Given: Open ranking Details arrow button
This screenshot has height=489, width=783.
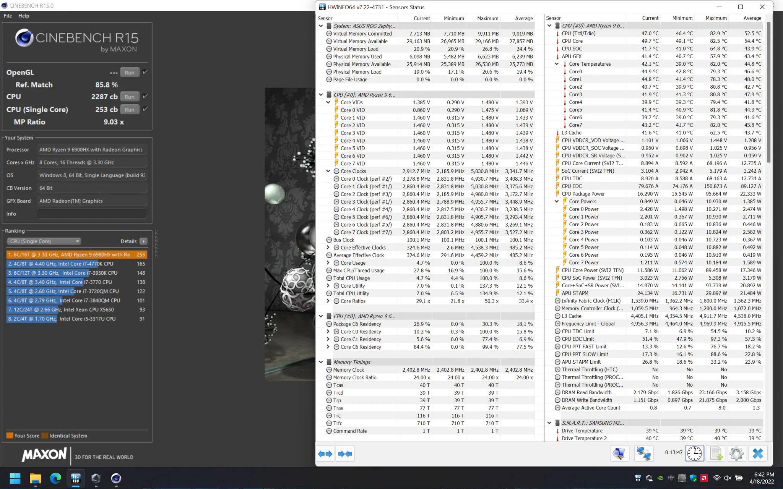Looking at the screenshot, I should 143,241.
